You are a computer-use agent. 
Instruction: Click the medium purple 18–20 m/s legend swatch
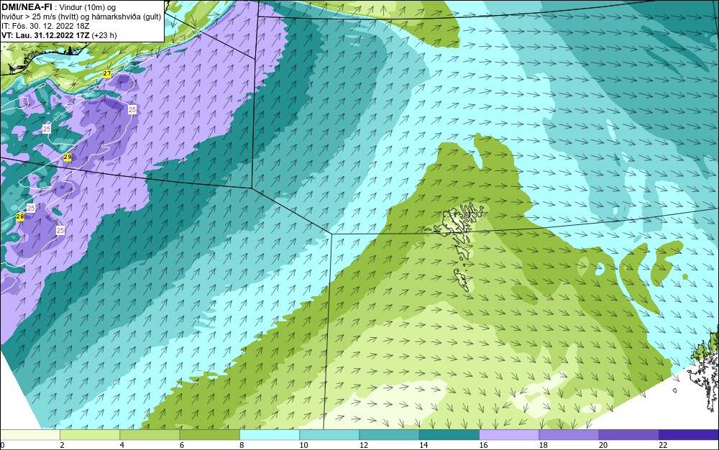569,435
